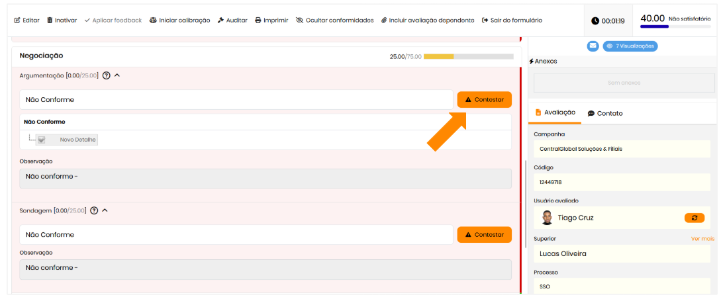The image size is (721, 303).
Task: Click the blue envelope mail icon
Action: [593, 46]
